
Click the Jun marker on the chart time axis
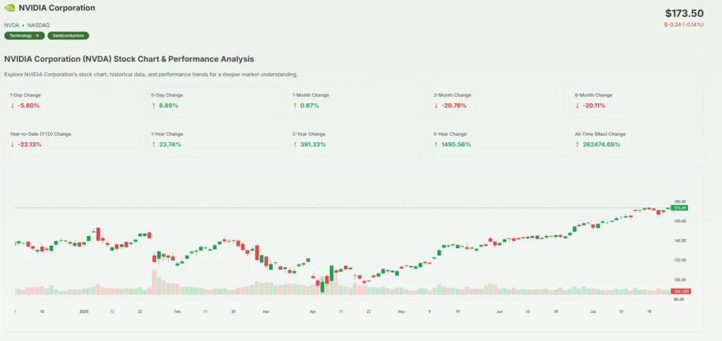tap(499, 311)
